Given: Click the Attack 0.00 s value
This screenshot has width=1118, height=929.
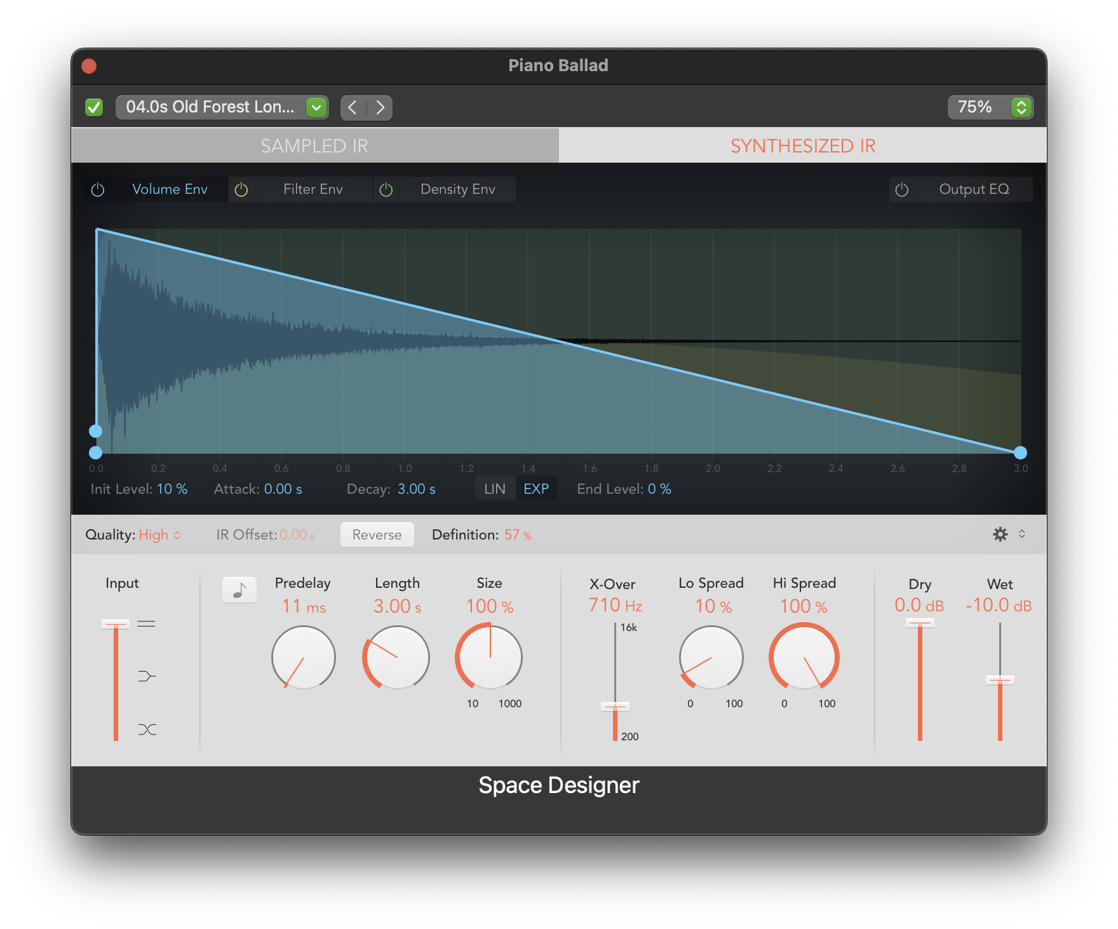Looking at the screenshot, I should tap(283, 489).
